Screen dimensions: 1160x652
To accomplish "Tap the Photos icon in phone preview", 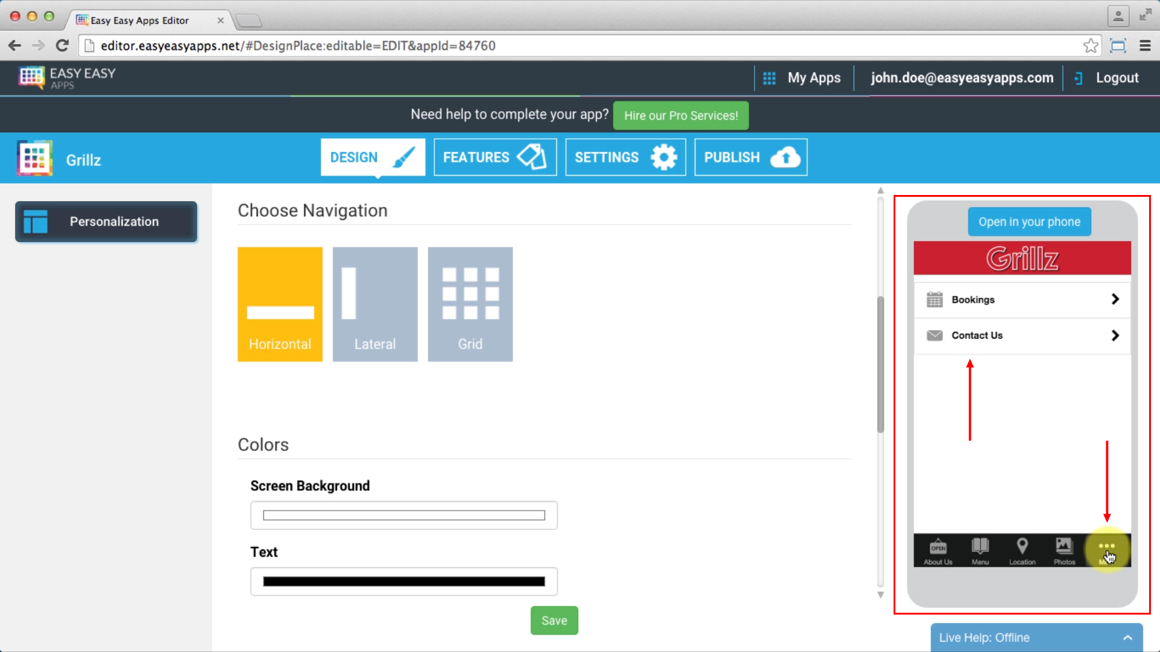I will pyautogui.click(x=1064, y=547).
